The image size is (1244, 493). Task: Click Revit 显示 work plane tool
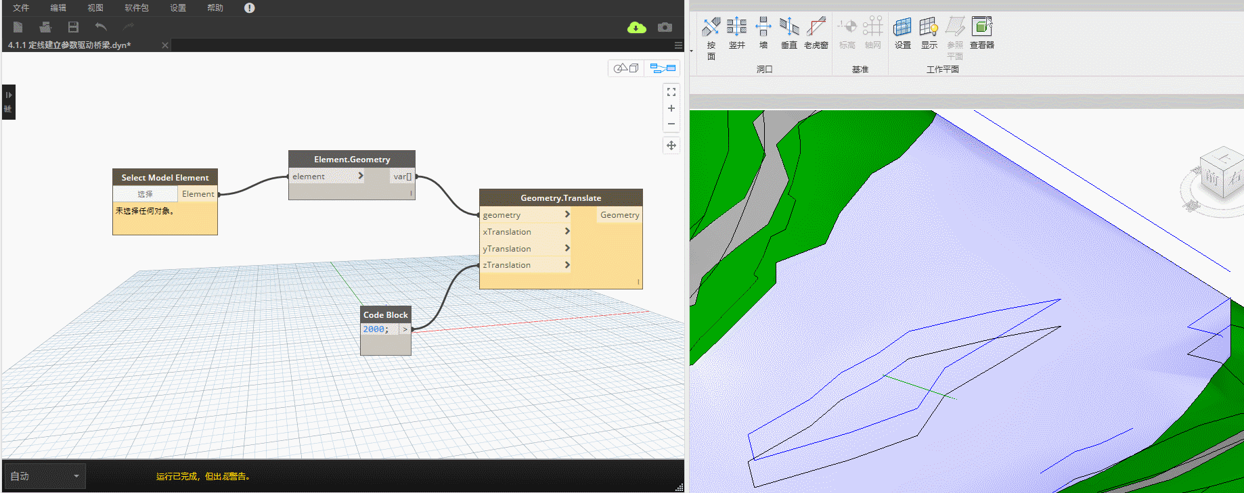tap(929, 34)
